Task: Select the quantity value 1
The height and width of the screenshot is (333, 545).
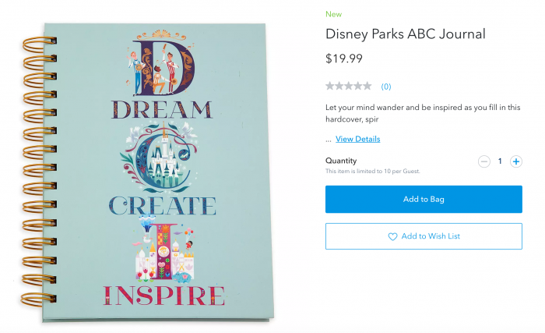Action: coord(500,161)
